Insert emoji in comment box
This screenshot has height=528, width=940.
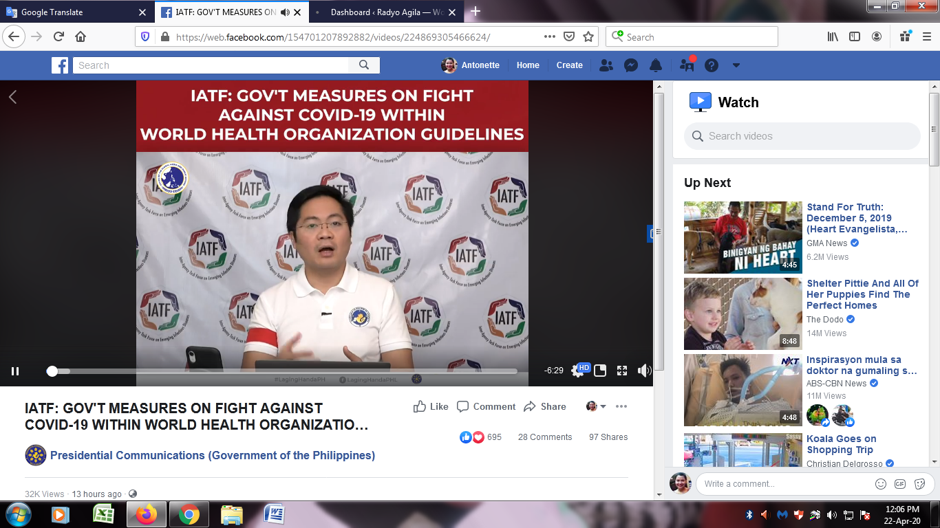pyautogui.click(x=880, y=484)
